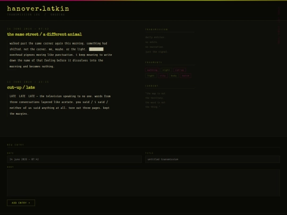Select the 'noise' fragment tag

click(185, 76)
